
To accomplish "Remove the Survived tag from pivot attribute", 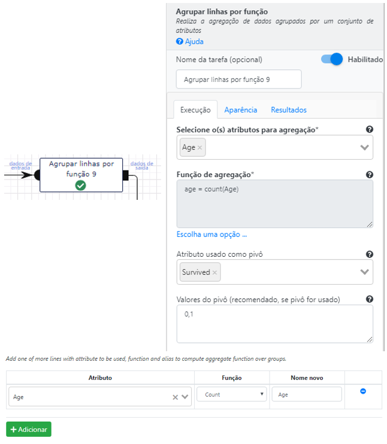I will [214, 272].
